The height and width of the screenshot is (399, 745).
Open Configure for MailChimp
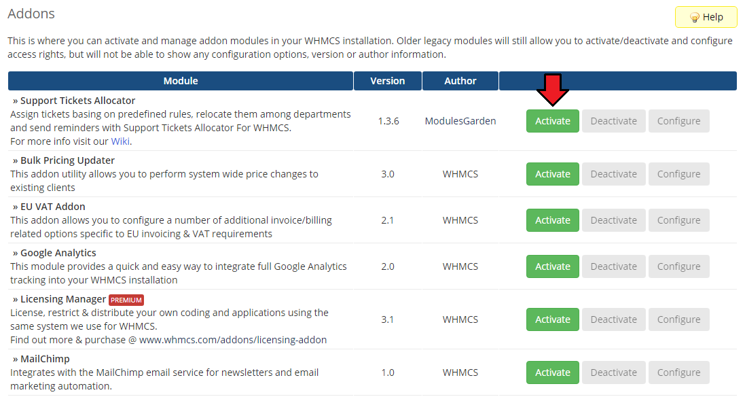pos(678,372)
